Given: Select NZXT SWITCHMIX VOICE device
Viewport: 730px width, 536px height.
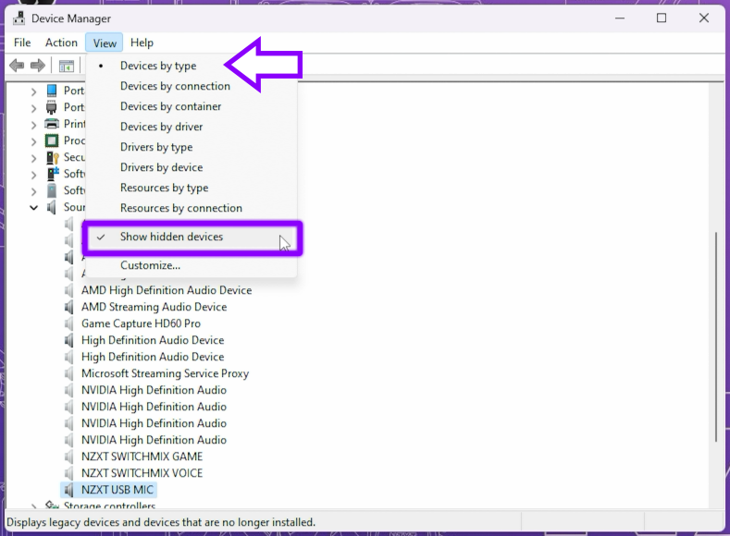Looking at the screenshot, I should [x=142, y=473].
